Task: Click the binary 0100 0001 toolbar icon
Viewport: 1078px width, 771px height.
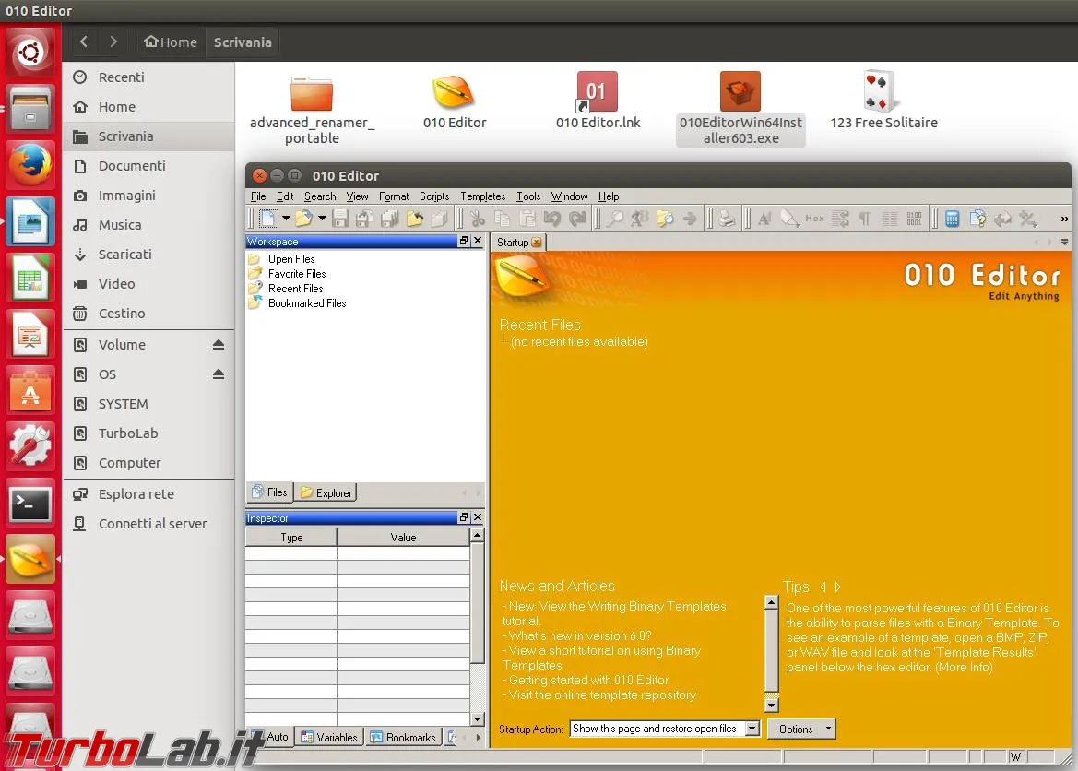Action: [x=914, y=219]
